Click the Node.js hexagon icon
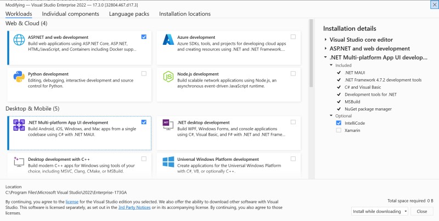439x221 pixels. click(x=168, y=77)
